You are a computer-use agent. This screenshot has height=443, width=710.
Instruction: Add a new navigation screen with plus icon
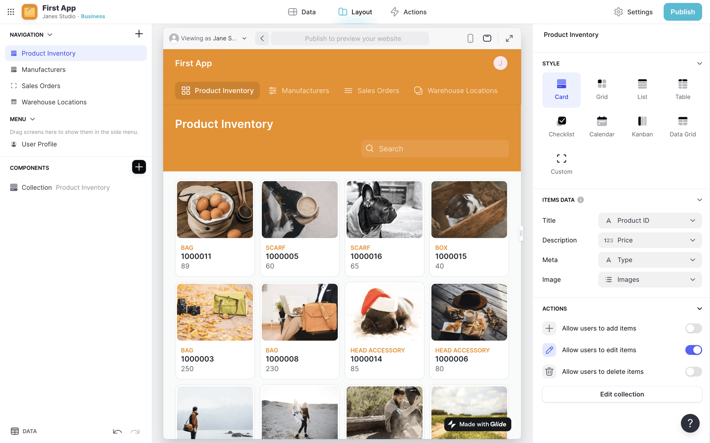tap(139, 34)
